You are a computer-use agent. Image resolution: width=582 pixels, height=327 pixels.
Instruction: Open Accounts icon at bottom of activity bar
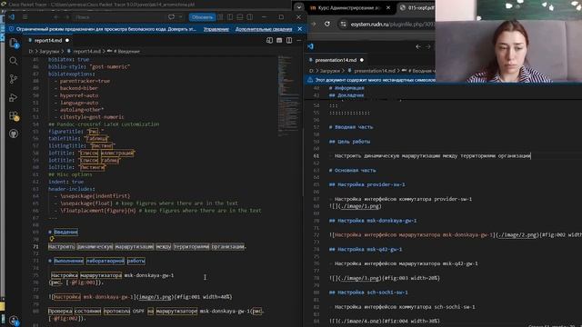(x=14, y=320)
